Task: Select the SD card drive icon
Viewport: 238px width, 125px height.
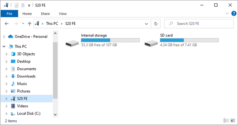Action: pos(151,43)
